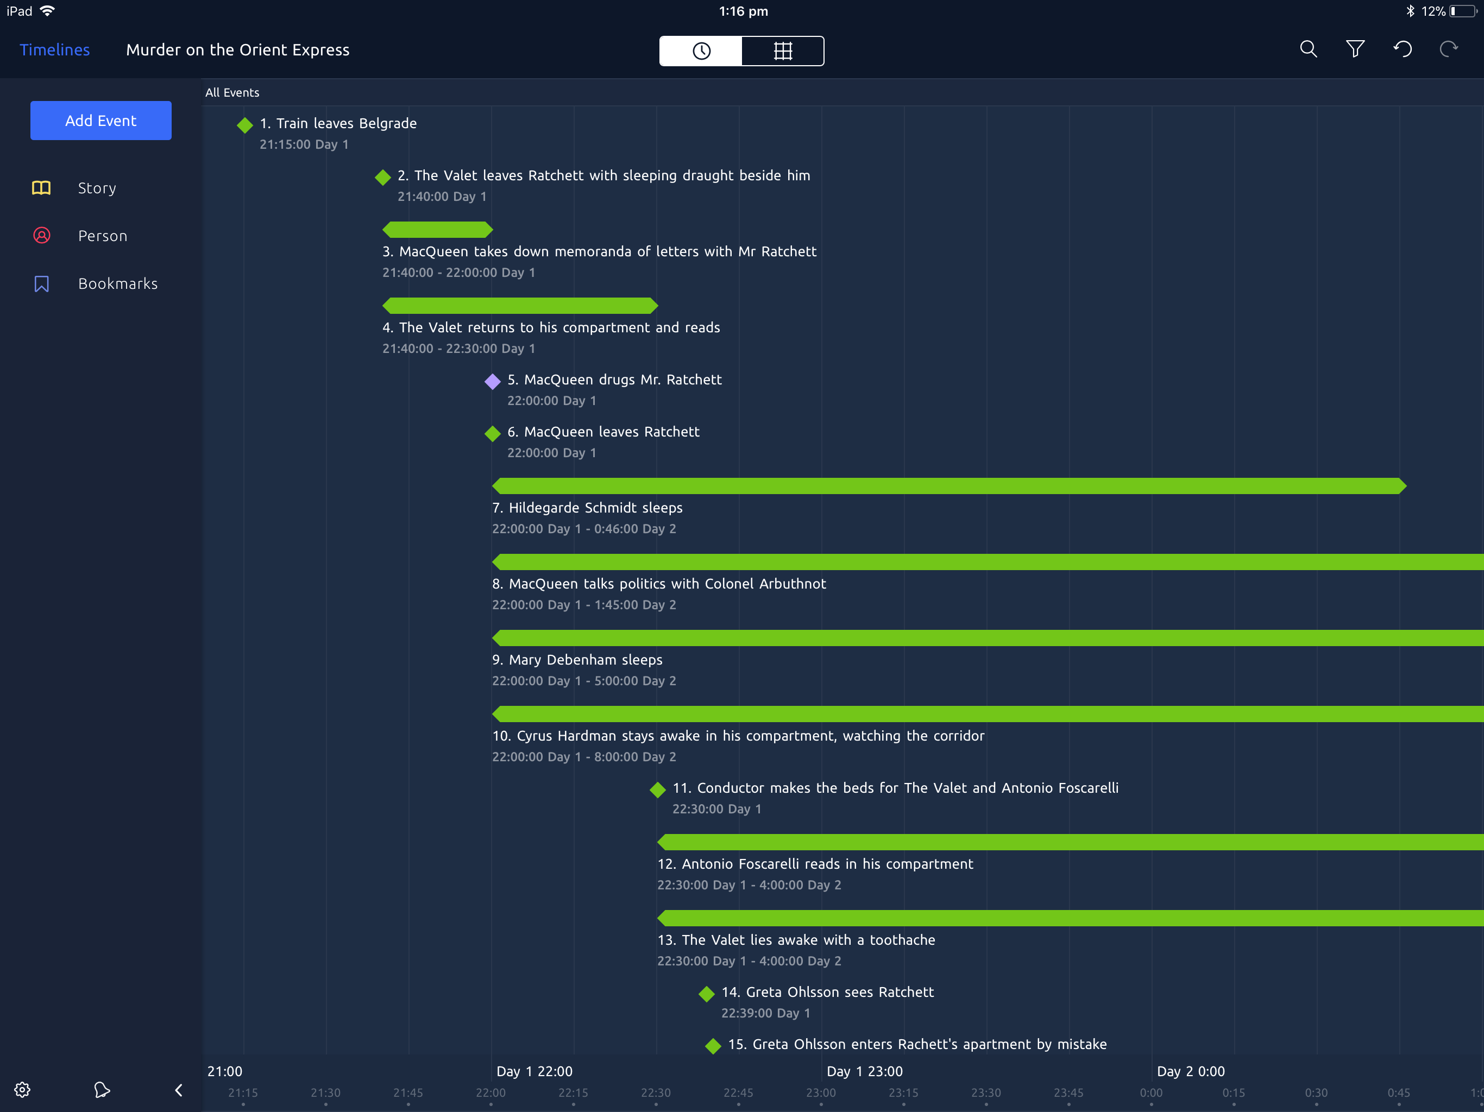
Task: Click the settings gear icon
Action: [22, 1089]
